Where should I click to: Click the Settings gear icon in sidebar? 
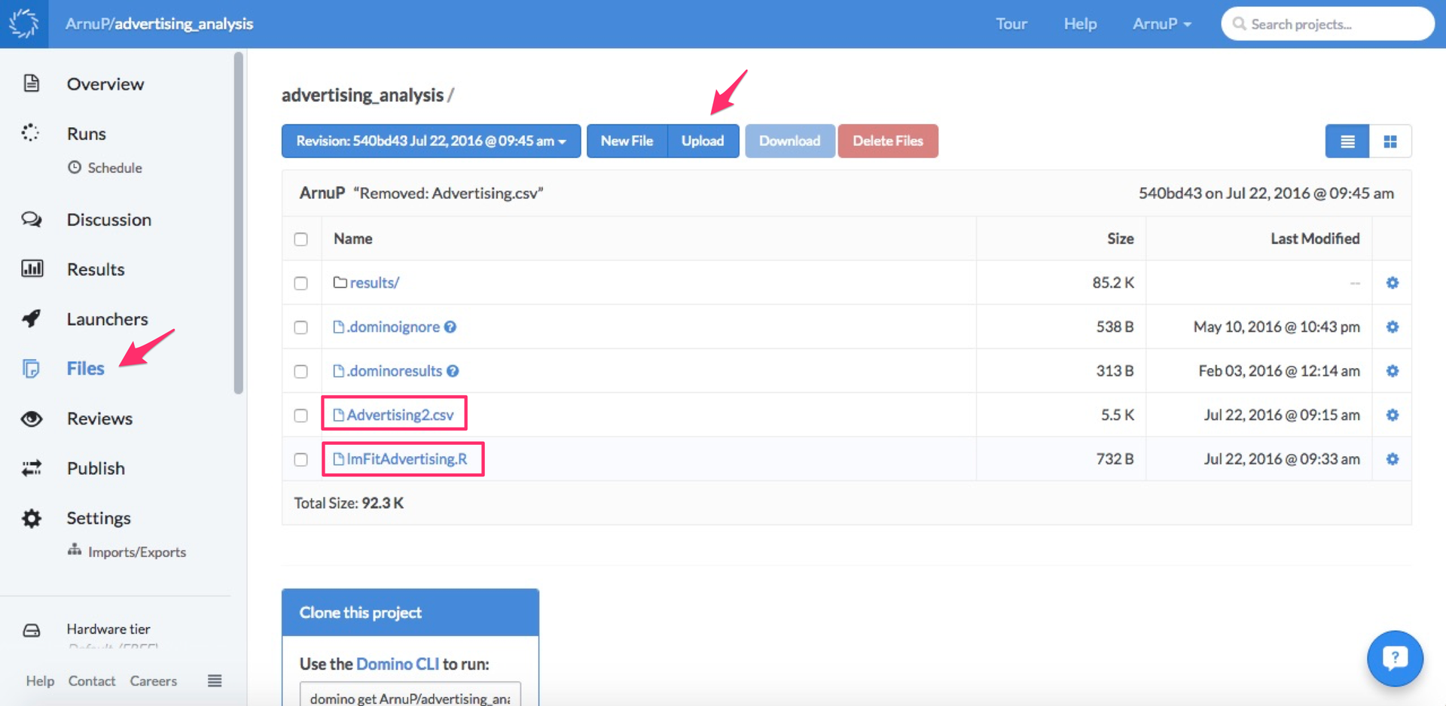32,518
